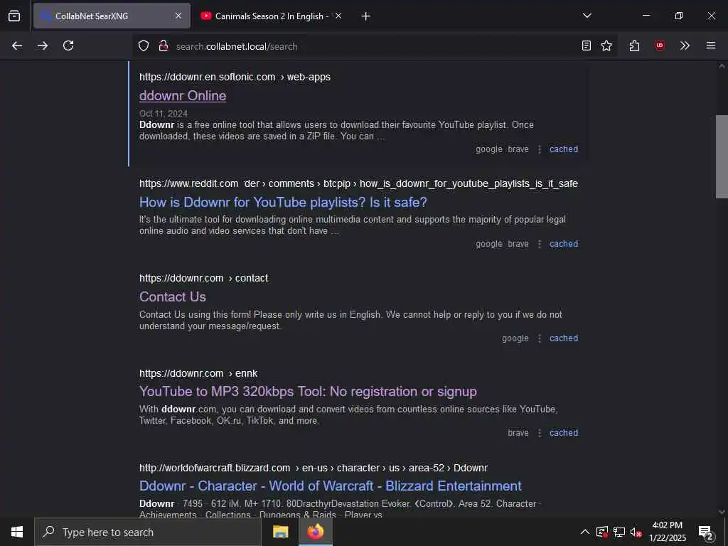Open Windows Start menu

coord(17,532)
